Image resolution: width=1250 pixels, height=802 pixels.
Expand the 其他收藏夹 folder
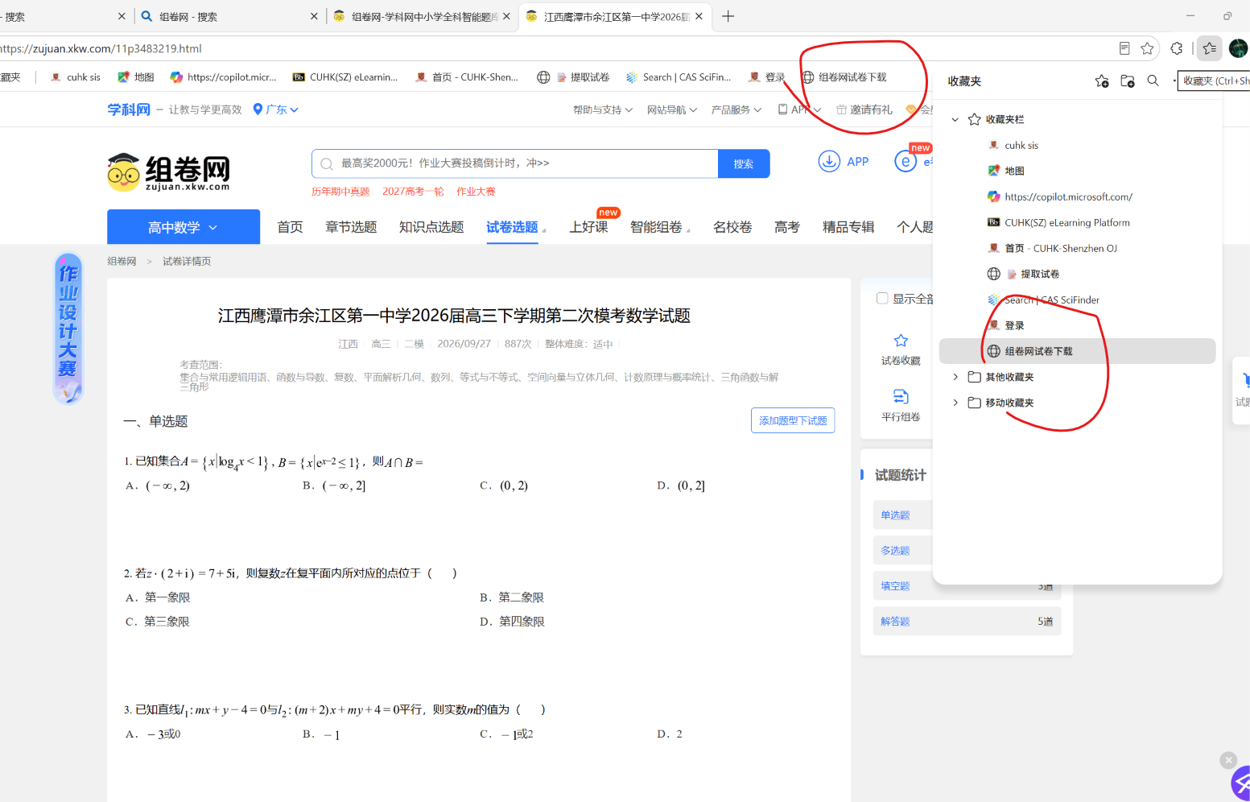[955, 377]
